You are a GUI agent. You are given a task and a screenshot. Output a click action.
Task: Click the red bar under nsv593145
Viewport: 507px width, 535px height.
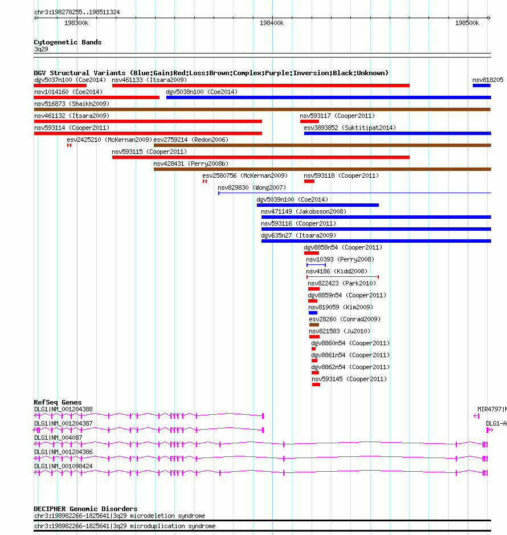coord(316,384)
